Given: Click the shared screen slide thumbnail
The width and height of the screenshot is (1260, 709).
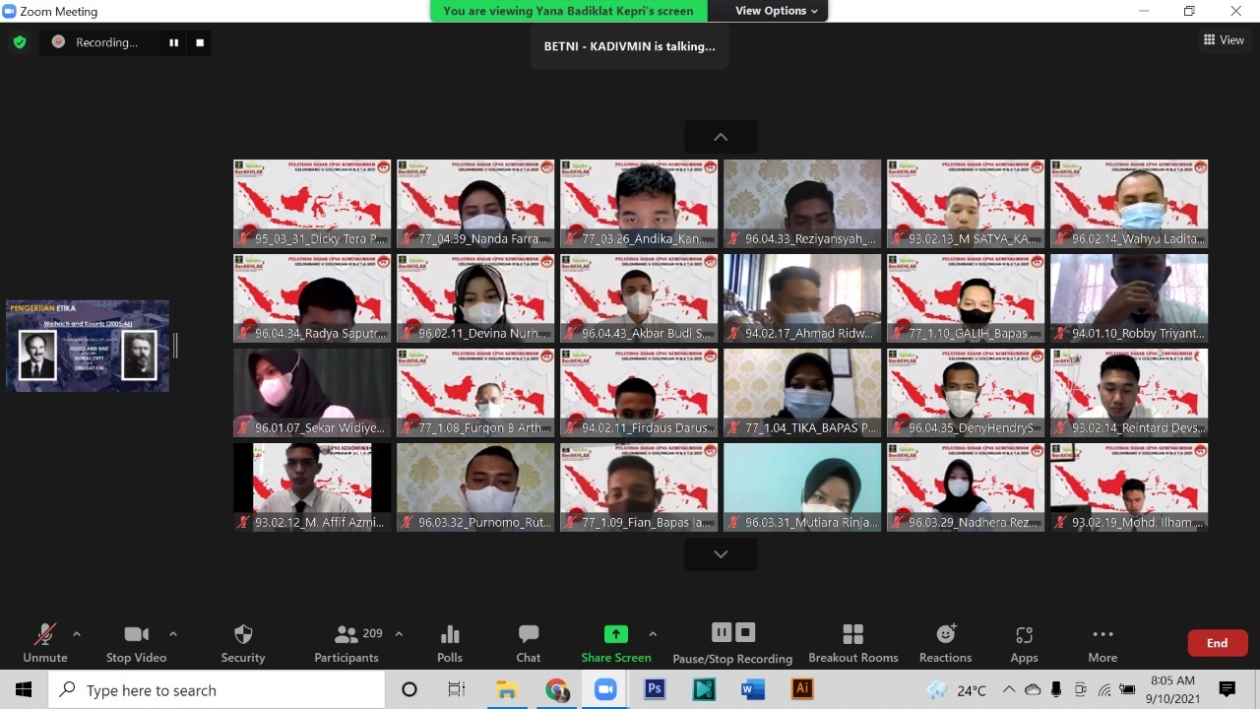Looking at the screenshot, I should coord(88,346).
